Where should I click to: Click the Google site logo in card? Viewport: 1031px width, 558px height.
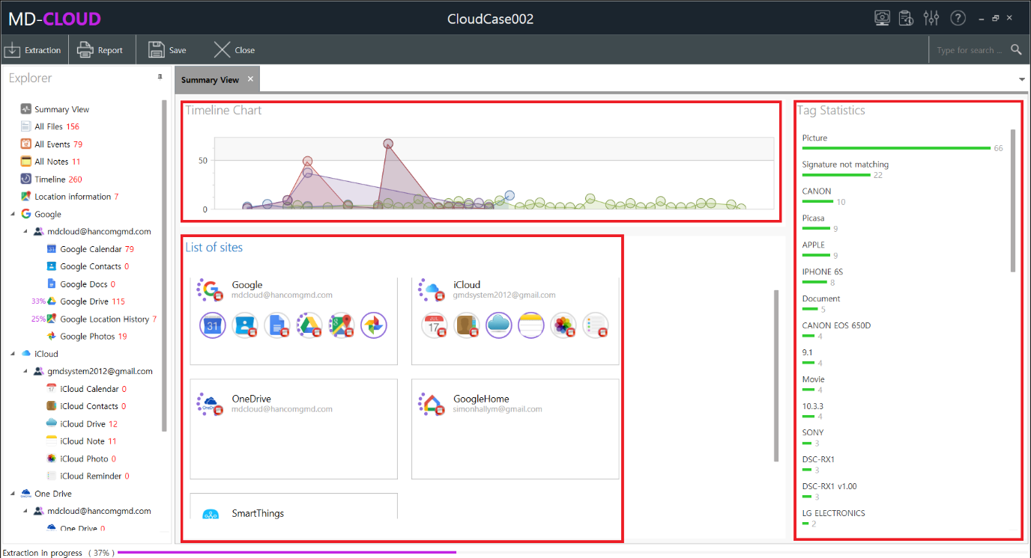[x=210, y=289]
